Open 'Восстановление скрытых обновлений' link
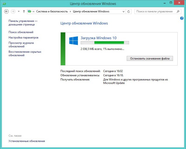This screenshot has height=149, width=186. 25,54
